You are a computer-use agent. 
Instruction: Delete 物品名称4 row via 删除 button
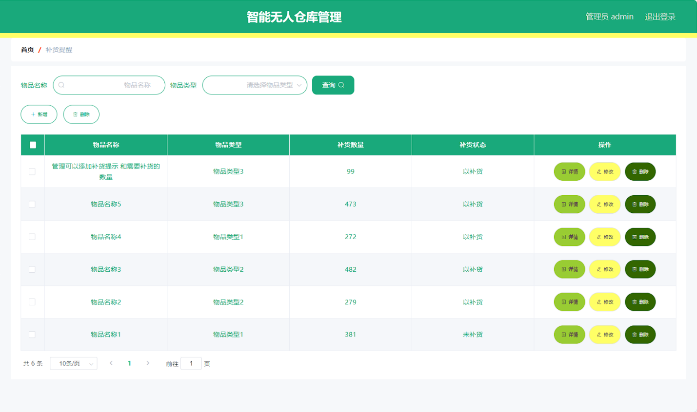click(640, 237)
